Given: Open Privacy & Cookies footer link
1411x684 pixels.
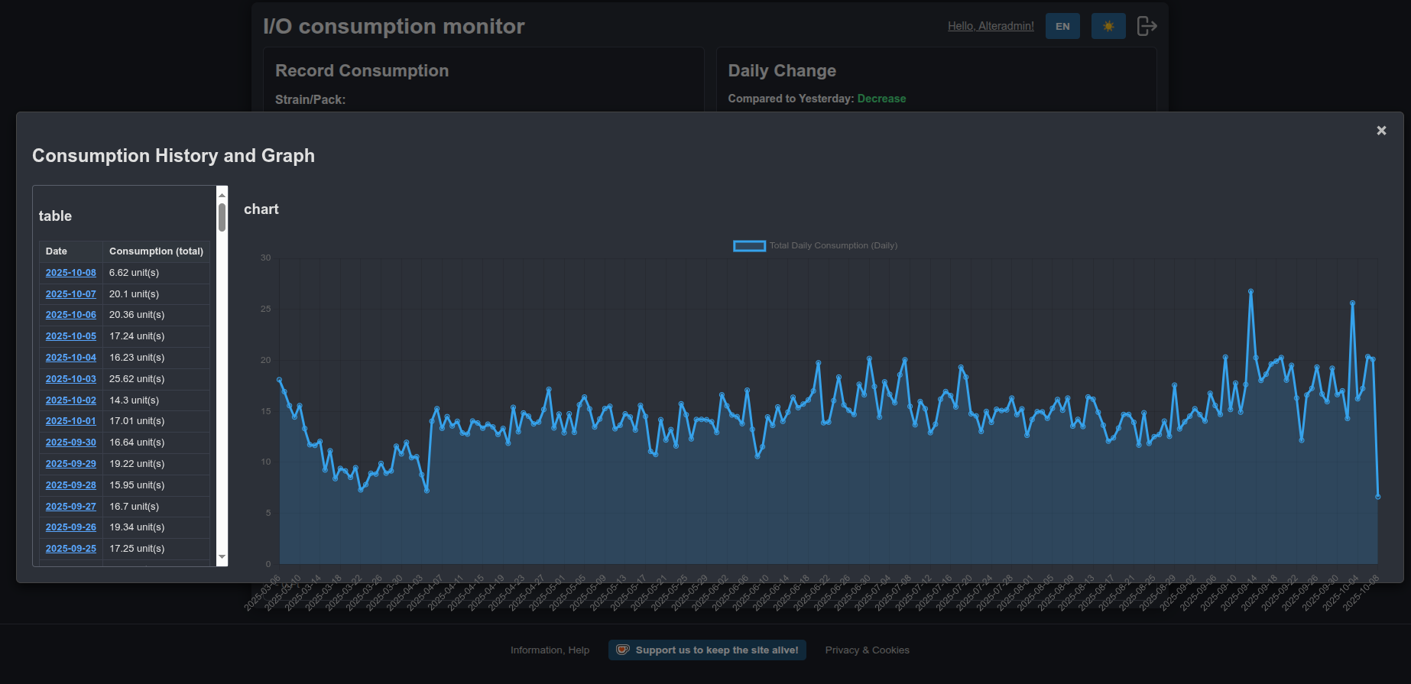Looking at the screenshot, I should click(867, 650).
